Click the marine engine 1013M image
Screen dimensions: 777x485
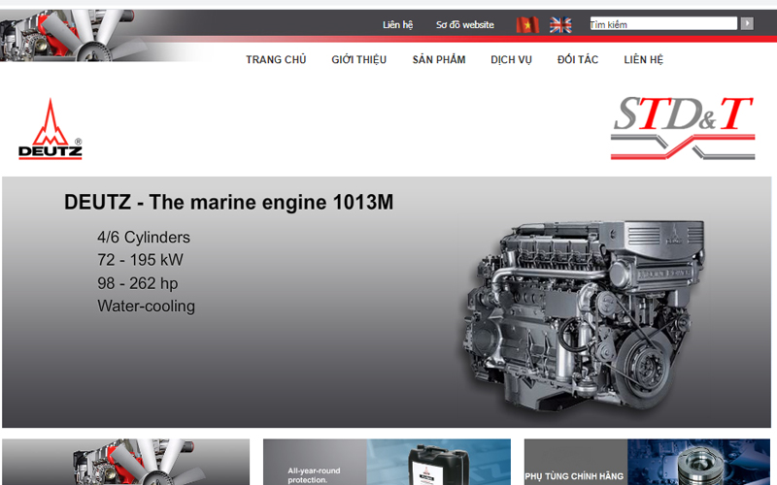click(x=585, y=314)
